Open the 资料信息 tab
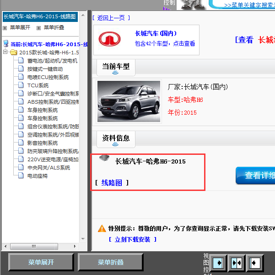This screenshot has width=275, height=275. 116,139
